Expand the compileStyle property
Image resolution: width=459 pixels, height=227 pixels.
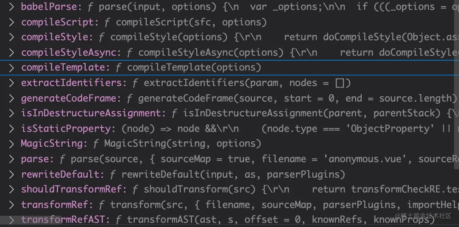(x=12, y=38)
